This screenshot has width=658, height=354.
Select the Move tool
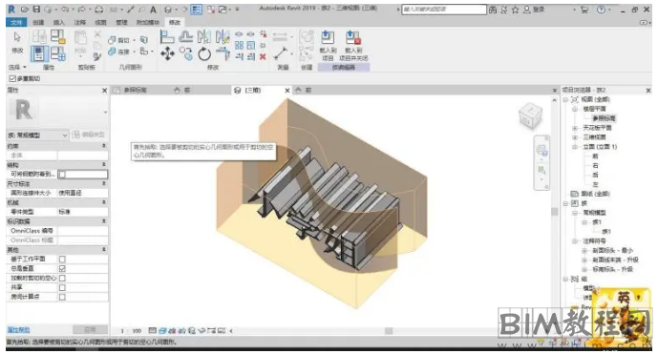tap(167, 53)
